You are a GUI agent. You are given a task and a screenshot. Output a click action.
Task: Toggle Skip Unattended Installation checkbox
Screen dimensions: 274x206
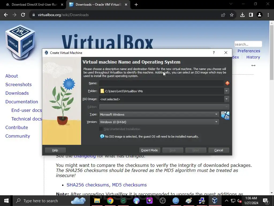pyautogui.click(x=101, y=129)
